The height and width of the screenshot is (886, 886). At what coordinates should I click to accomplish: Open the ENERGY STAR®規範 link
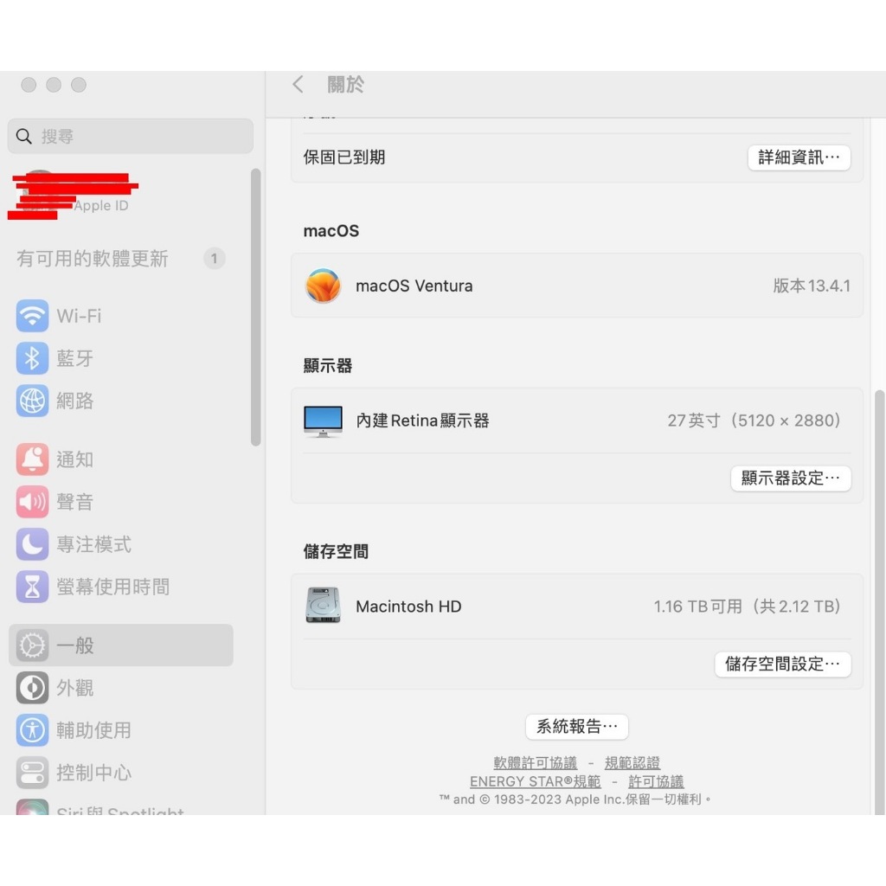pyautogui.click(x=535, y=781)
